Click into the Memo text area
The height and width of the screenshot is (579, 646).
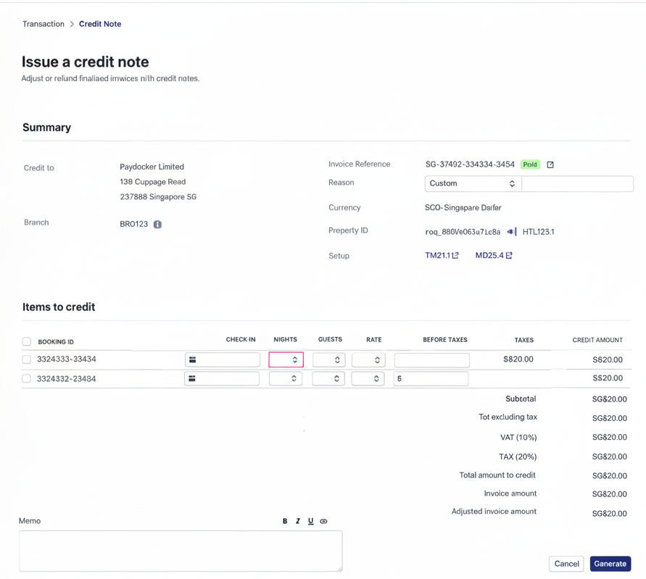pos(181,551)
